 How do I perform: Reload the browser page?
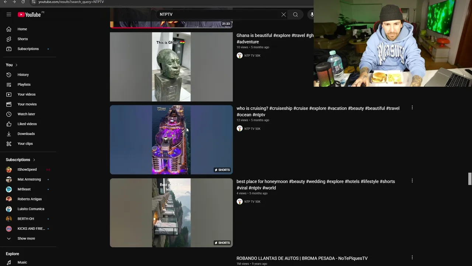click(x=23, y=2)
